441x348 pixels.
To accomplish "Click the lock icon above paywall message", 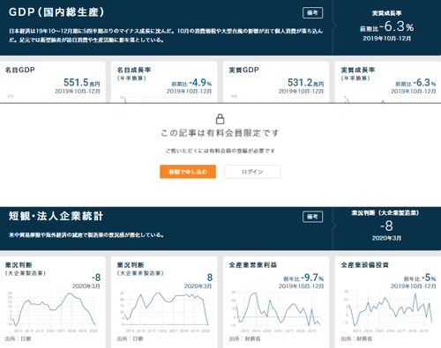I will tap(220, 119).
